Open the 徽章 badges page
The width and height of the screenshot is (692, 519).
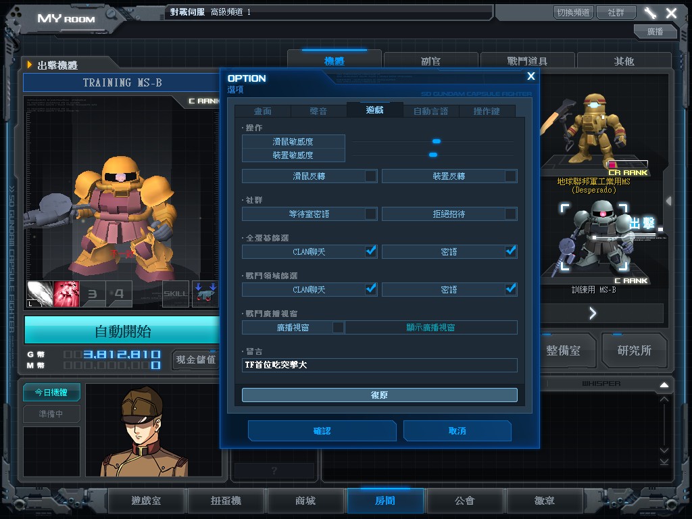[545, 501]
